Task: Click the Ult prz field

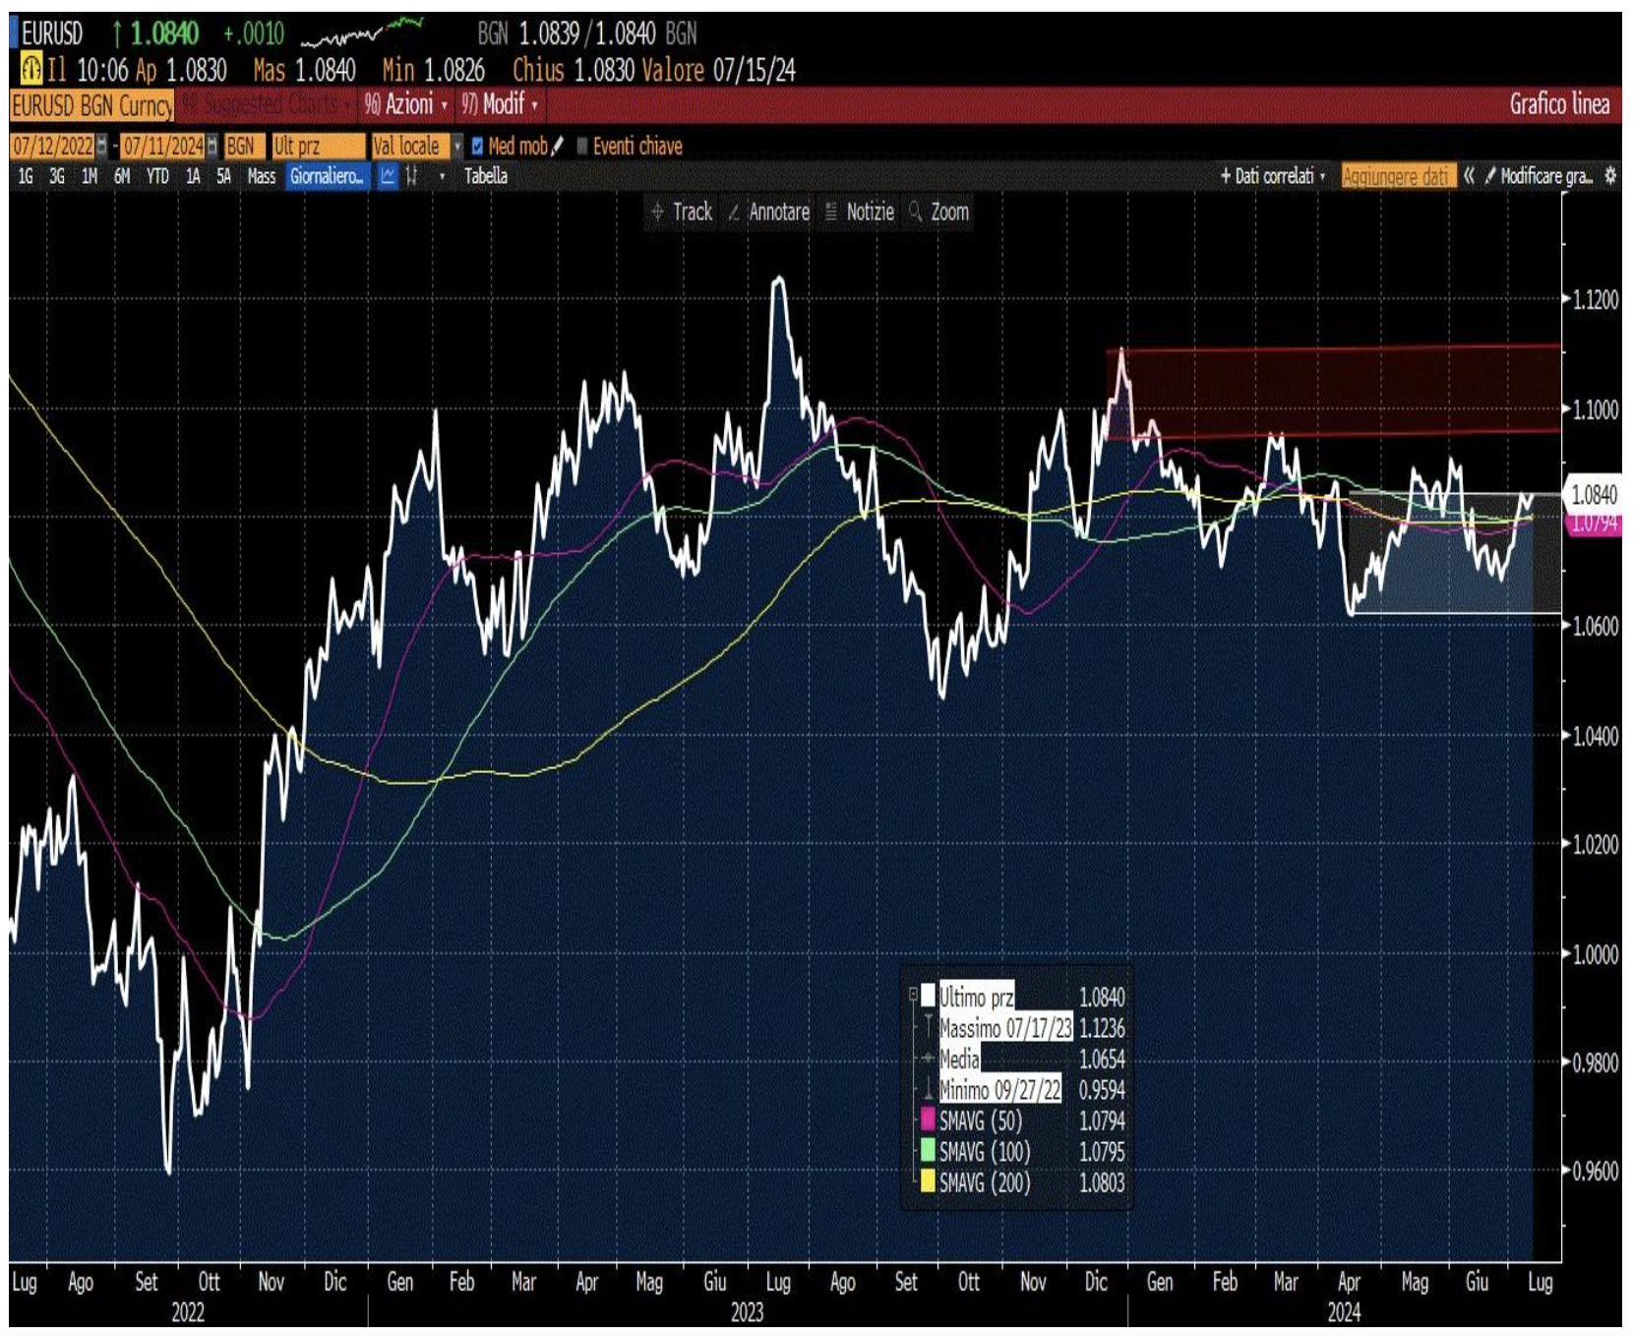Action: [x=317, y=147]
